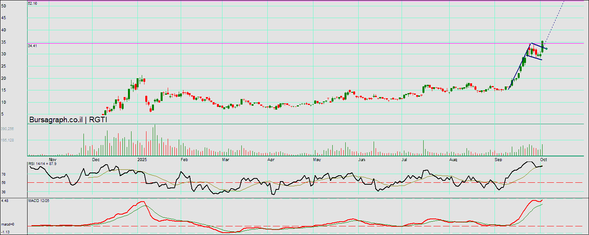Click the 4.48 MACD maximum value label

click(x=5, y=201)
